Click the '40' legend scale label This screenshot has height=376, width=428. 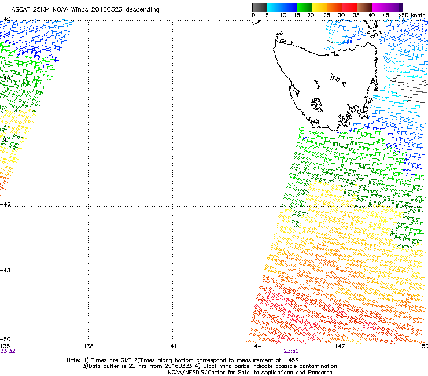(x=371, y=16)
